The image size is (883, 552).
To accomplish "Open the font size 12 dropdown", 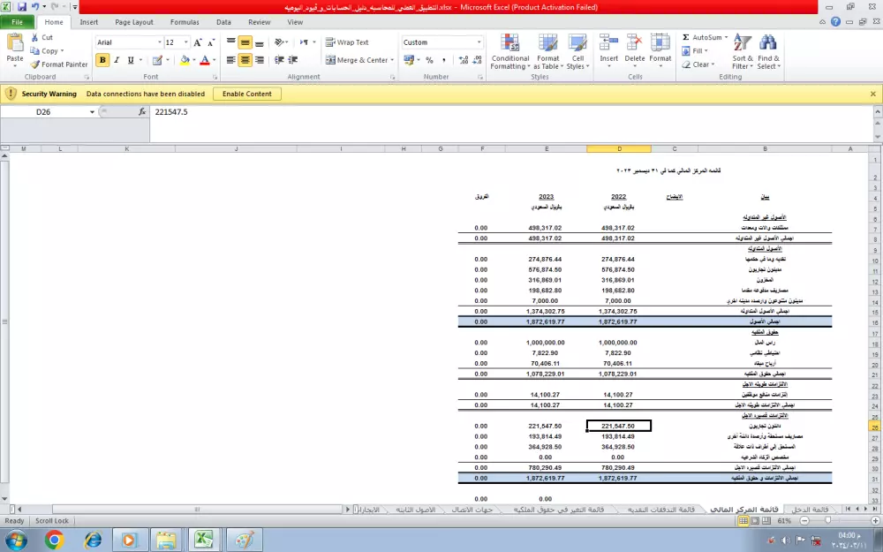I will 185,42.
